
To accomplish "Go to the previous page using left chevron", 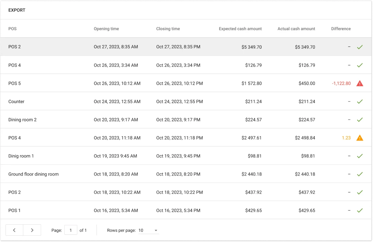I will click(14, 230).
